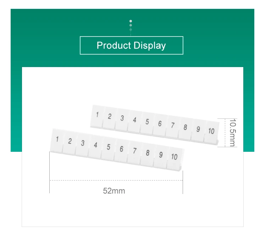The image size is (266, 233).
Task: Select marker tab 1 on upper strip
Action: click(x=97, y=116)
